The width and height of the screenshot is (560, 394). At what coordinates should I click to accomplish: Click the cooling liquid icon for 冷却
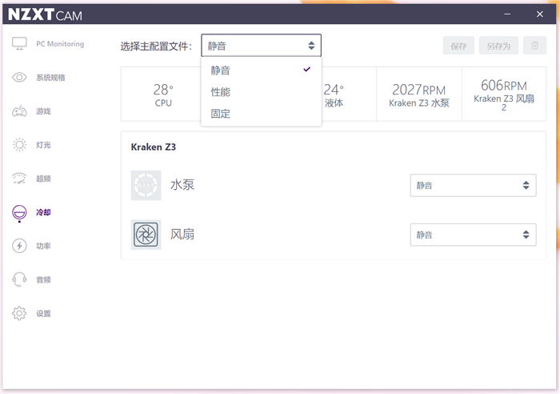(x=19, y=213)
